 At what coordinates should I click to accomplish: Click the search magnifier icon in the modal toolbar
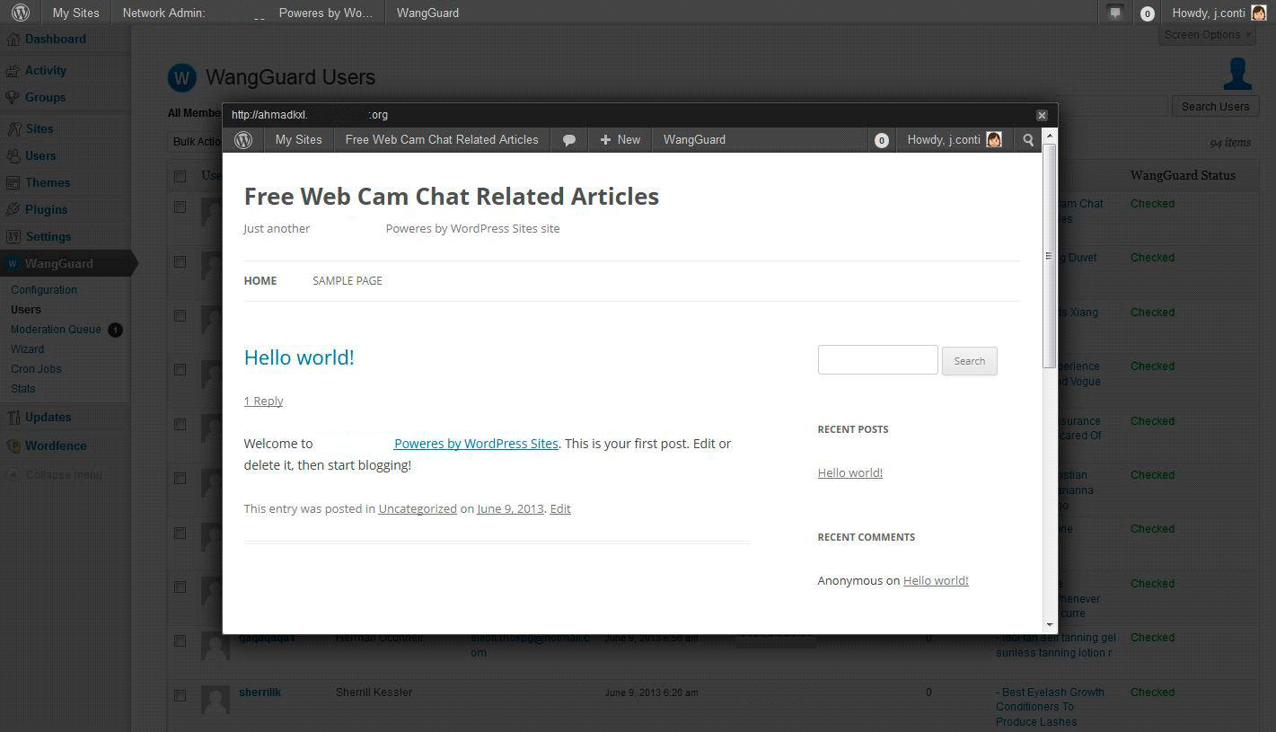click(1028, 140)
